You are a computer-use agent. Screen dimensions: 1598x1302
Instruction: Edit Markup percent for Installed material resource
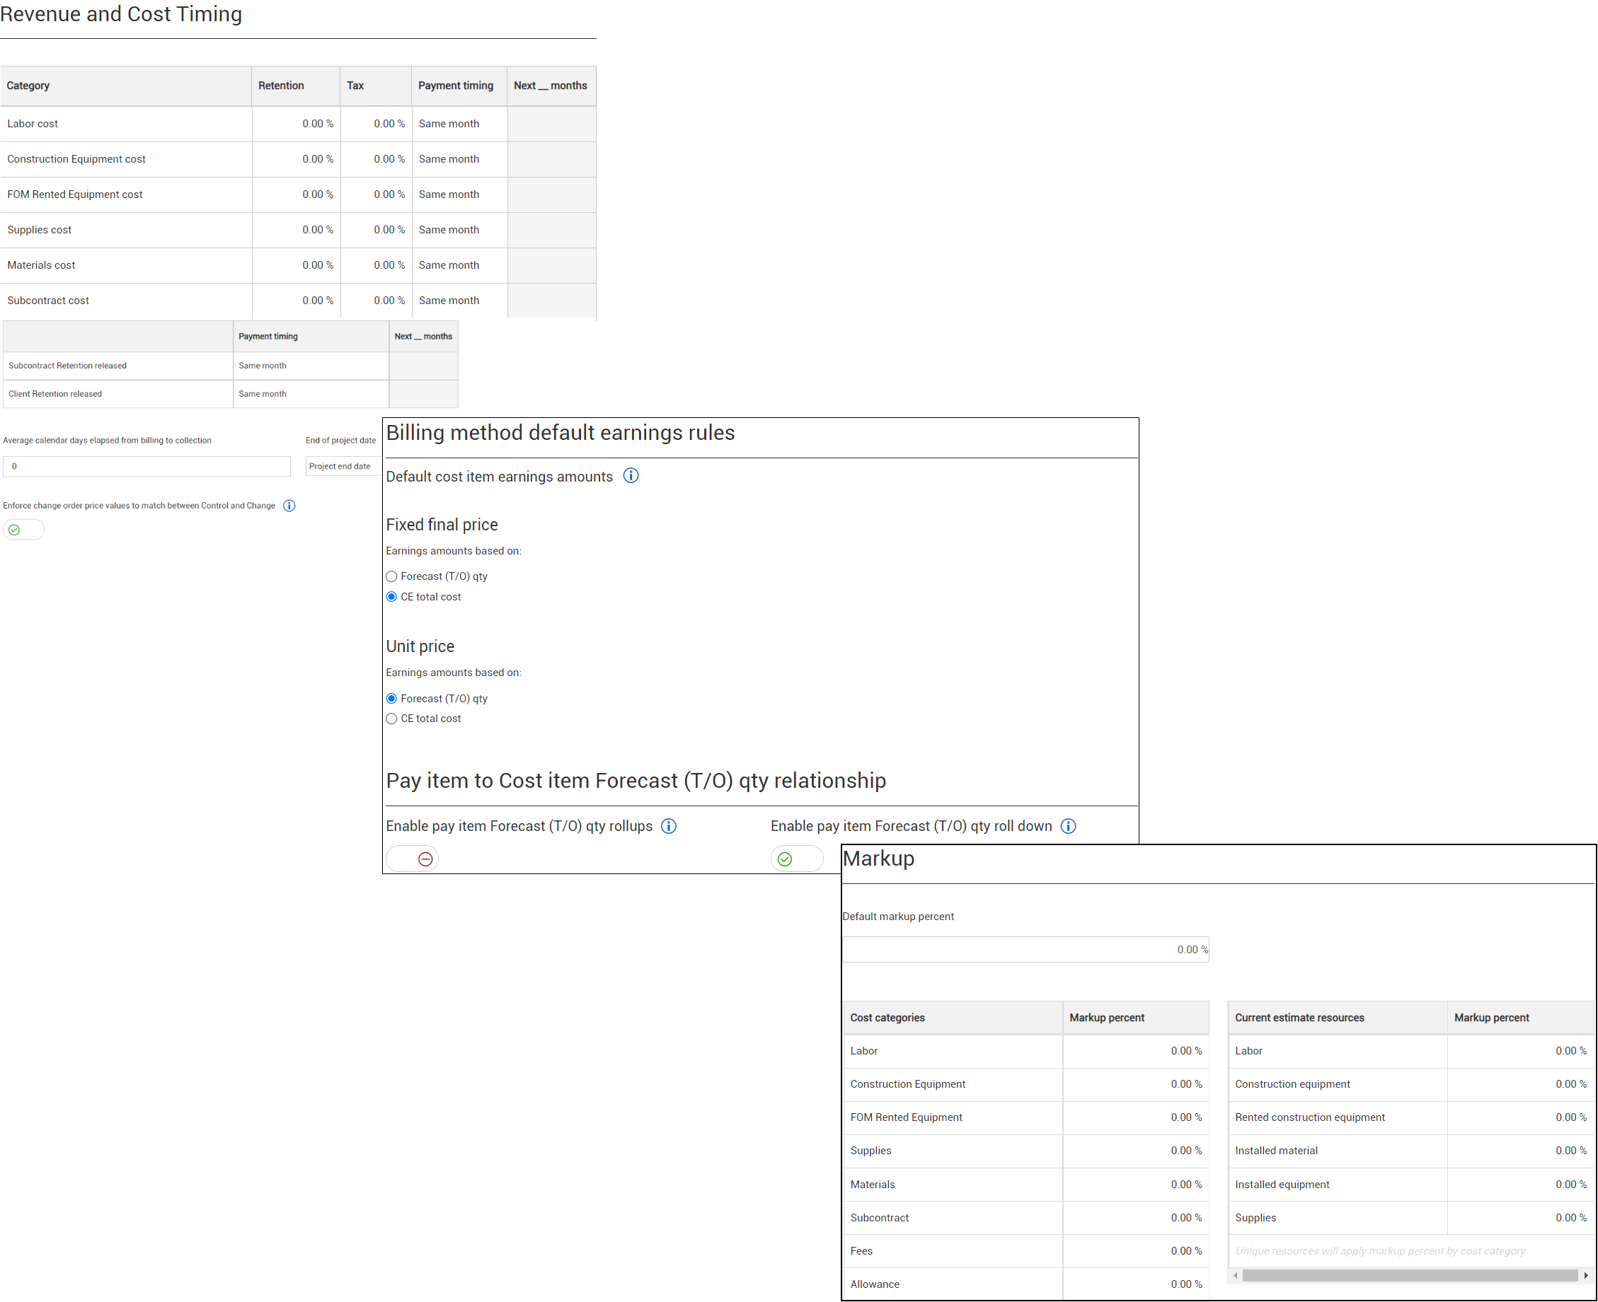pyautogui.click(x=1520, y=1151)
